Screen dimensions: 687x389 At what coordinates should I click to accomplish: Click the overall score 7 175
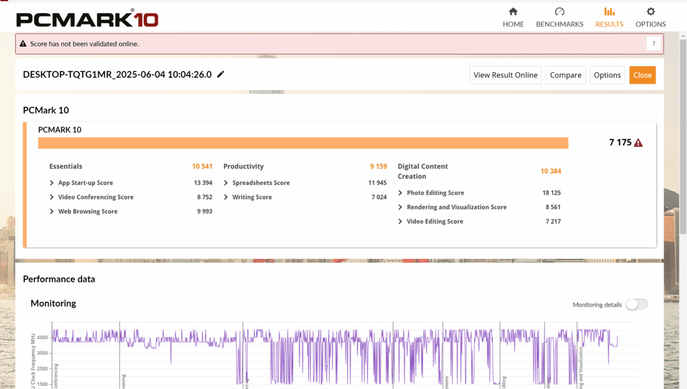coord(621,143)
